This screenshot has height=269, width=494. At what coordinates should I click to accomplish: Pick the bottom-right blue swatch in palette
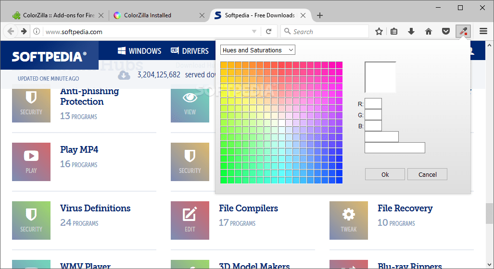[339, 180]
